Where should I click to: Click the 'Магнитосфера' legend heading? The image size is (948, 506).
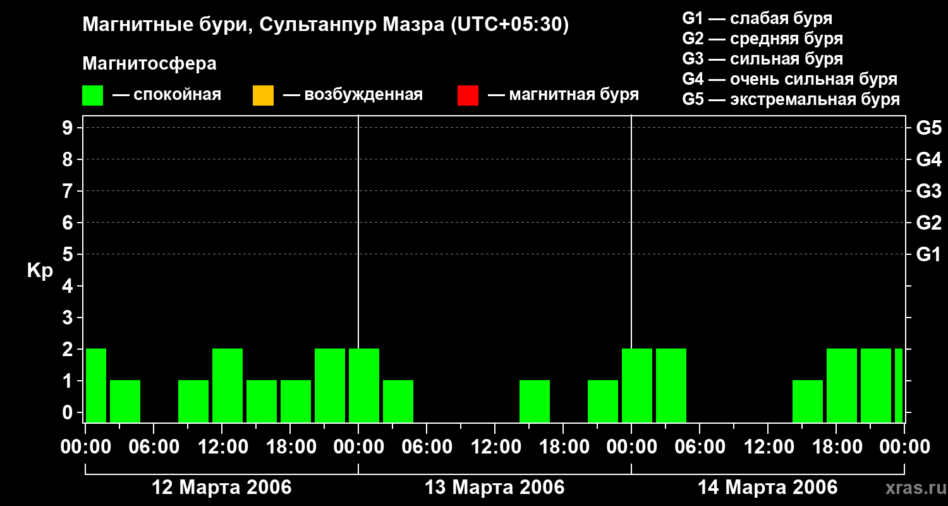click(150, 64)
